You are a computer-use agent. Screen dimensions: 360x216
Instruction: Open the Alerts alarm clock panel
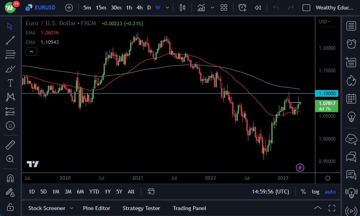pos(351,44)
